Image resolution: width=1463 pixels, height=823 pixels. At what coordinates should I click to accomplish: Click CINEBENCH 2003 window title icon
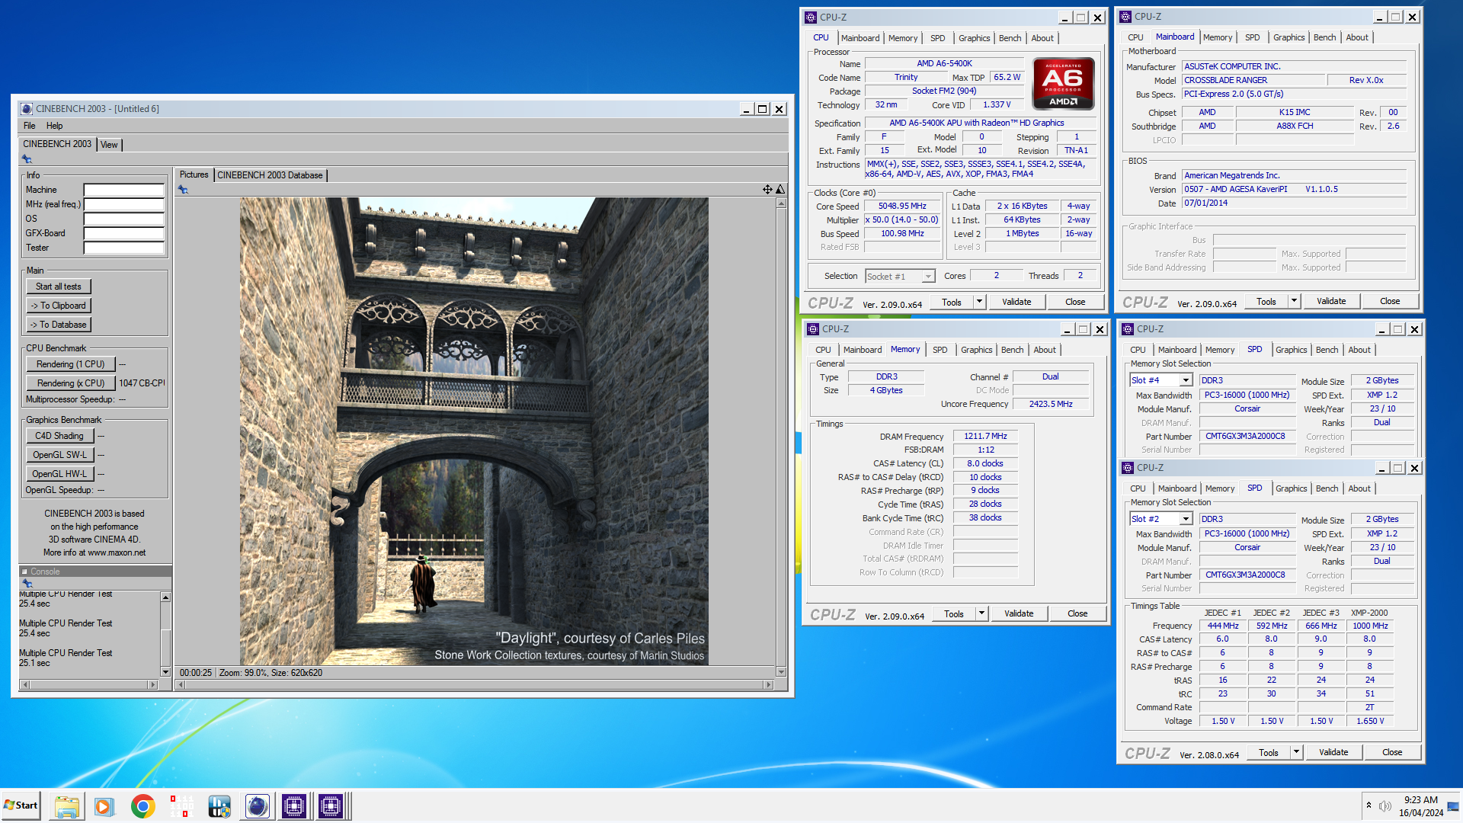click(x=27, y=109)
